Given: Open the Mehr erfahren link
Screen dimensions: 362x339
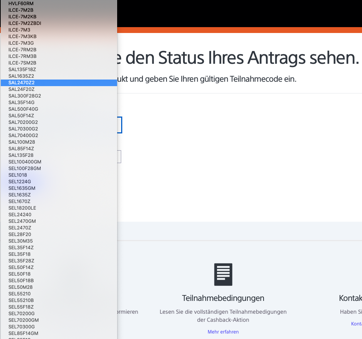Looking at the screenshot, I should (223, 331).
